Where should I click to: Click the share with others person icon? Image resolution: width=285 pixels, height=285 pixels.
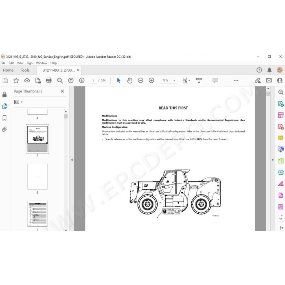tap(280, 80)
